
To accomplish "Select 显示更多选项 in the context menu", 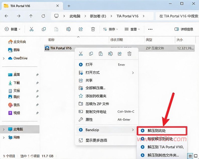I will [x=106, y=140].
